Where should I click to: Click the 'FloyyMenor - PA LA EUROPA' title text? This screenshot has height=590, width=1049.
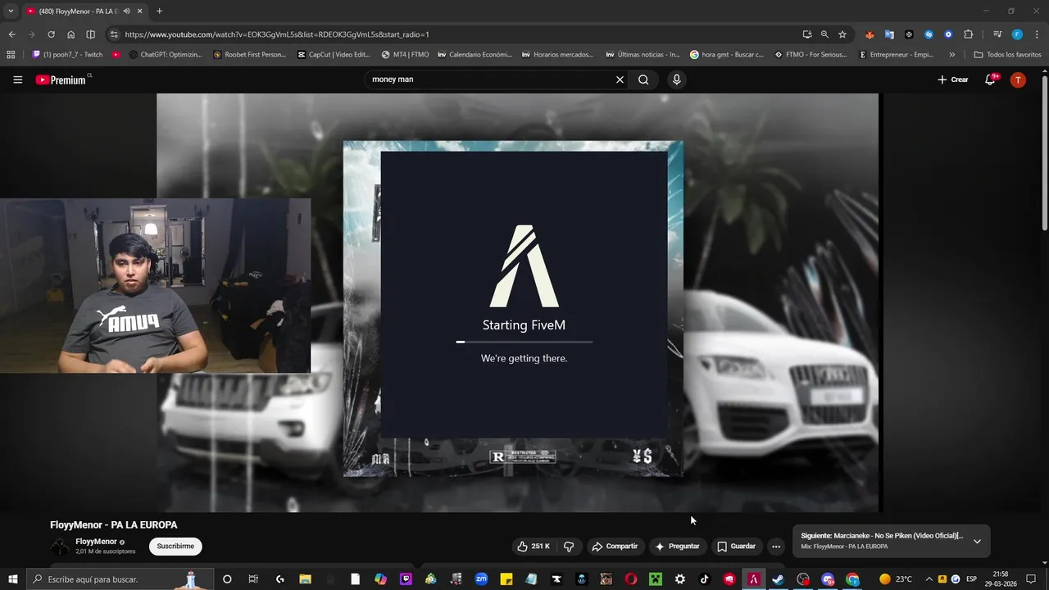click(113, 525)
